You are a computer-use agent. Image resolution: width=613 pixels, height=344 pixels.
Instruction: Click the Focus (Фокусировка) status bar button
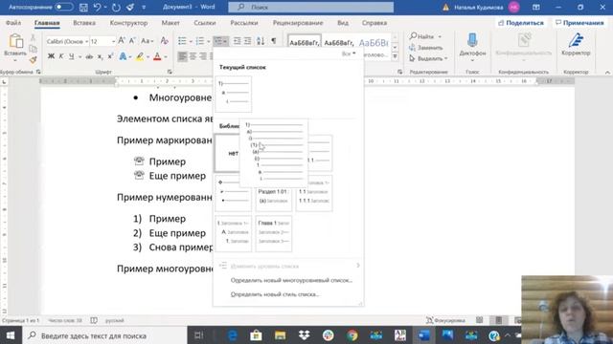pos(445,320)
